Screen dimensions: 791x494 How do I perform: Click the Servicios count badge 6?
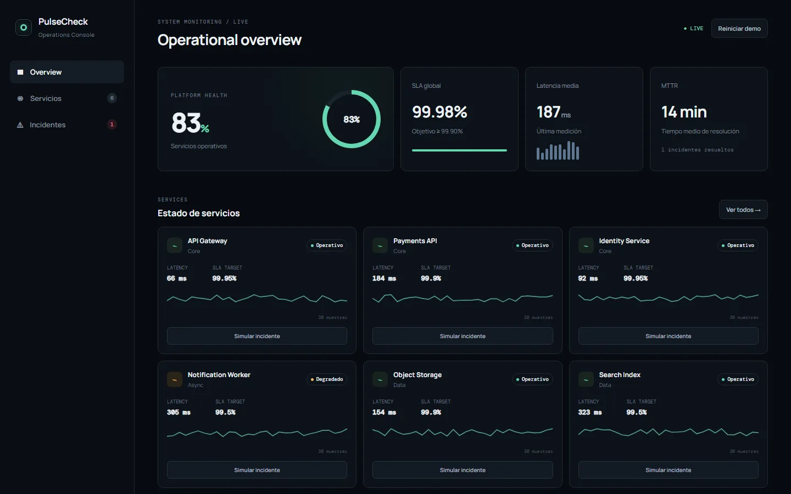click(112, 98)
